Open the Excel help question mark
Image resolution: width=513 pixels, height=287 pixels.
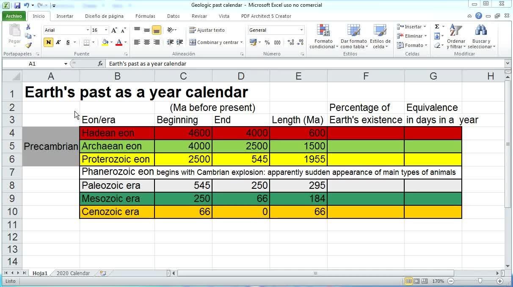point(479,16)
